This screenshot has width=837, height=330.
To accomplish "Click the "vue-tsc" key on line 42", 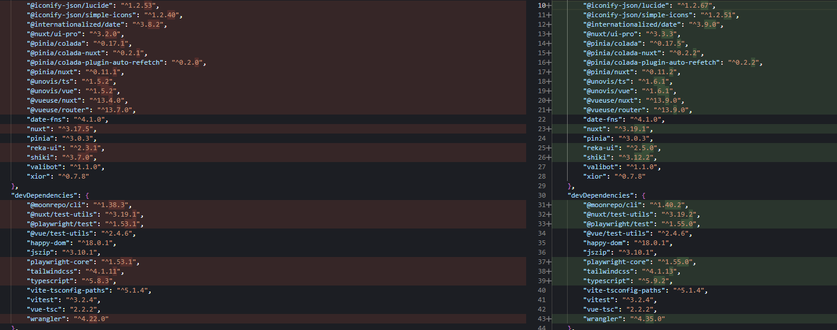I will 601,309.
